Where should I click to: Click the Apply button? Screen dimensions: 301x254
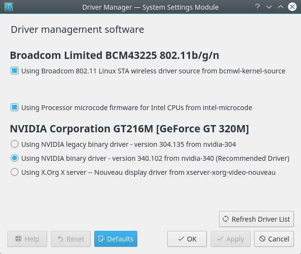pyautogui.click(x=231, y=239)
